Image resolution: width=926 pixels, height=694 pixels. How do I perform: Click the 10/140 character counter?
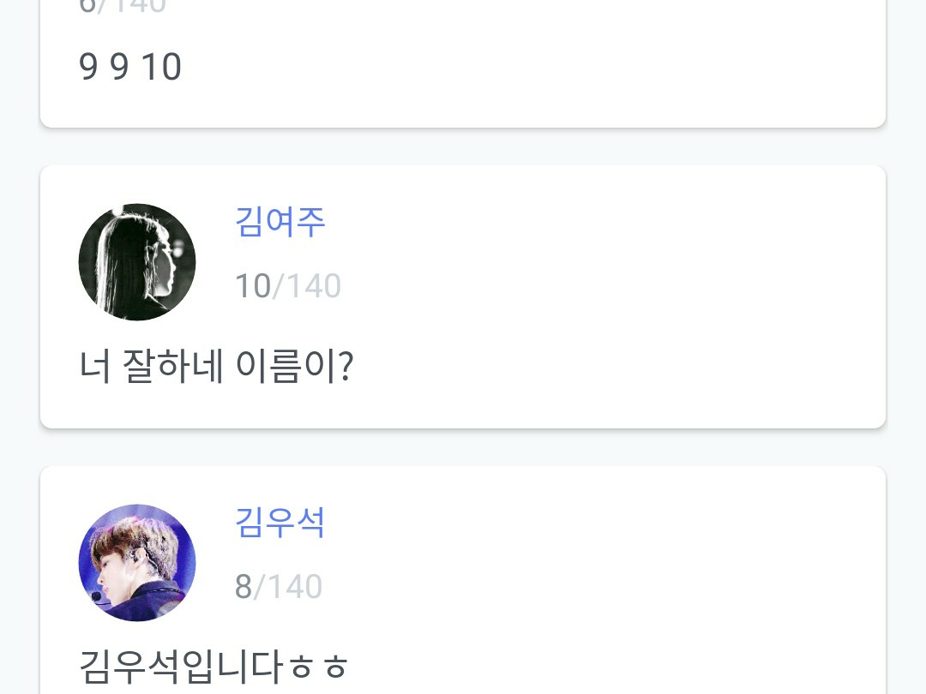coord(288,286)
